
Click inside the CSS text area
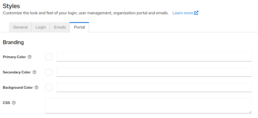pyautogui.click(x=148, y=106)
